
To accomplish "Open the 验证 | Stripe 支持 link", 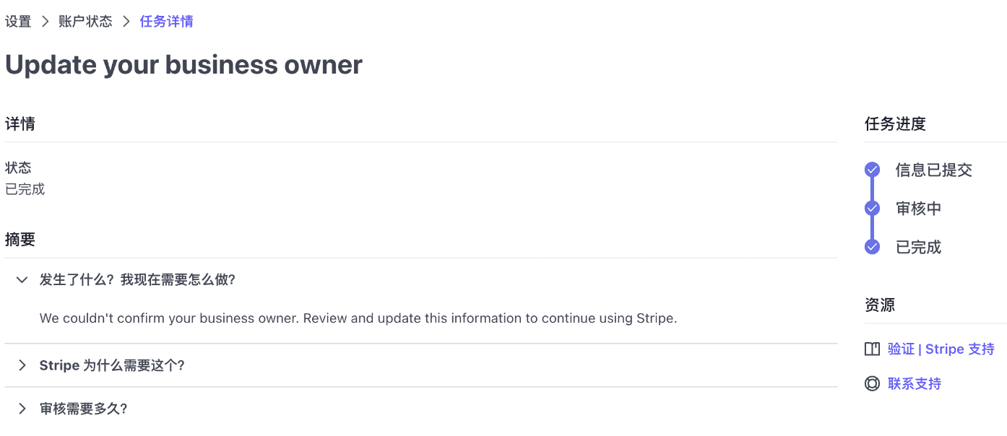I will tap(941, 349).
